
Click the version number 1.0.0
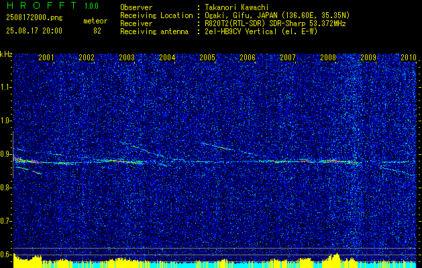(x=91, y=6)
